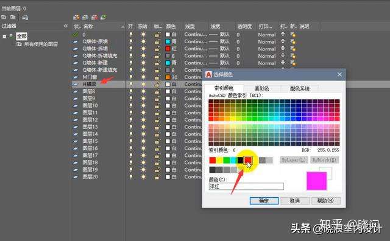
Task: Switch to 索引颜色 tab
Action: [224, 88]
